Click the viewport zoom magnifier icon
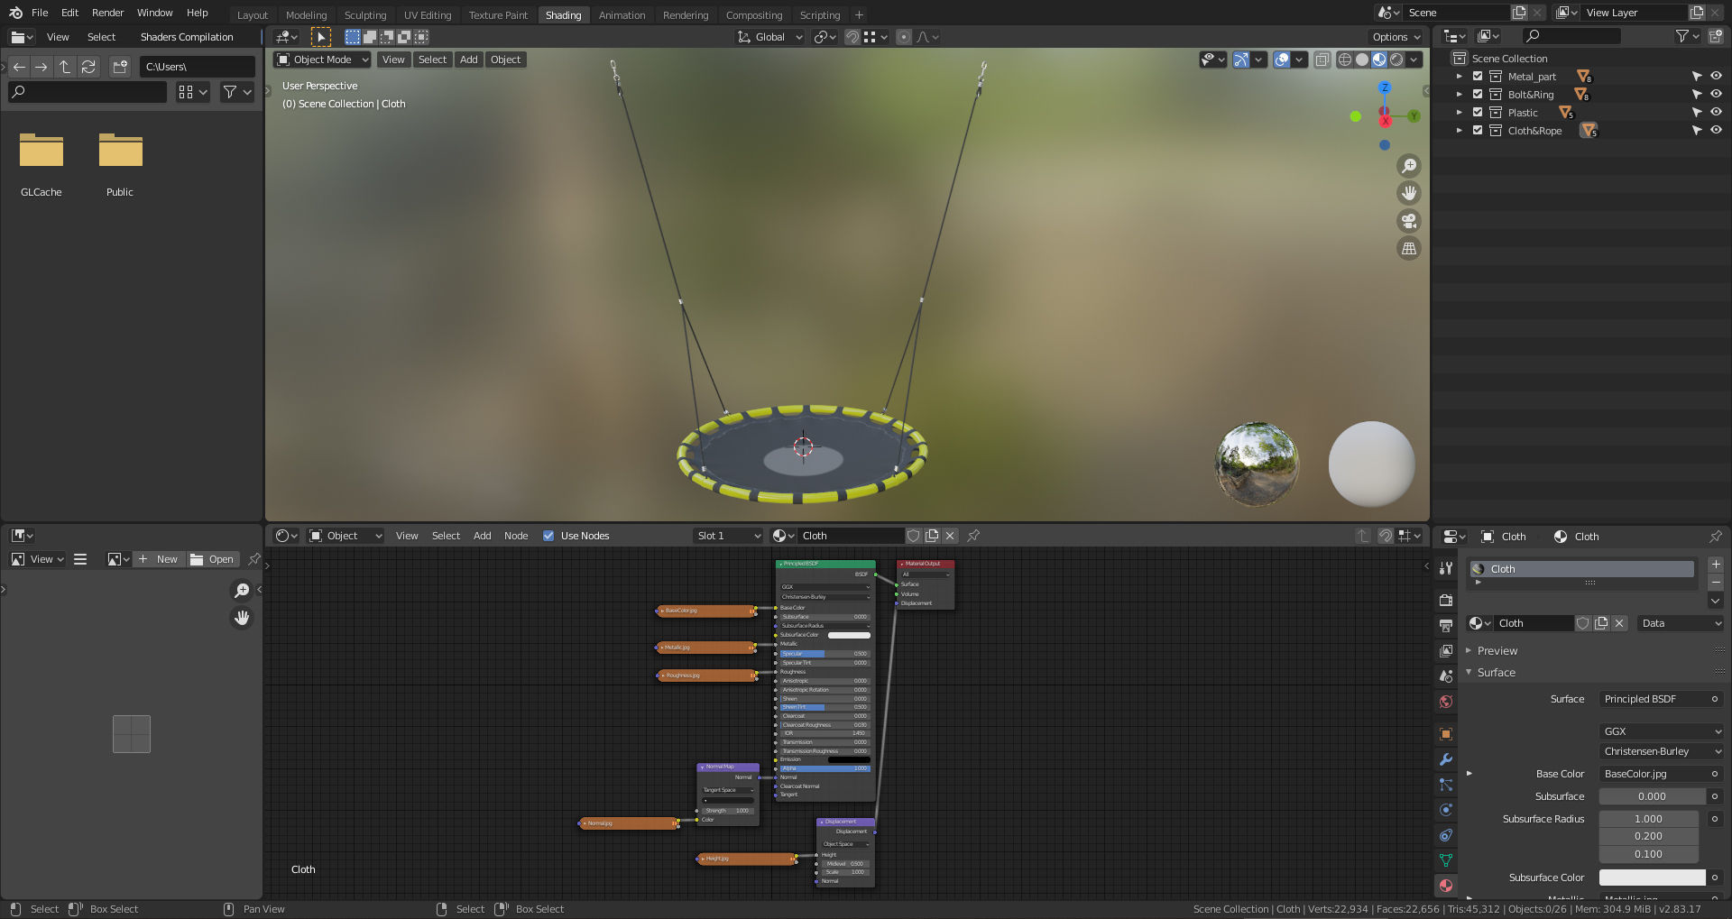Screen dimensions: 1732x919 click(1408, 166)
